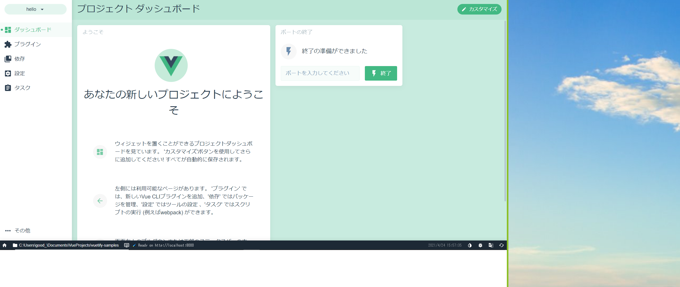Click the Vue logo in welcome card
Image resolution: width=680 pixels, height=287 pixels.
[171, 65]
